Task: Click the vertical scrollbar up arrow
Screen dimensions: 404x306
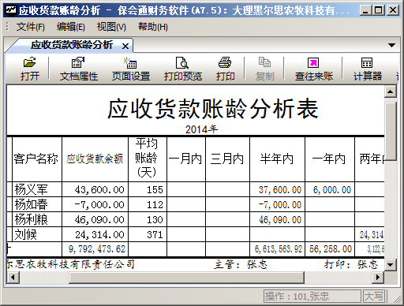Action: click(391, 91)
